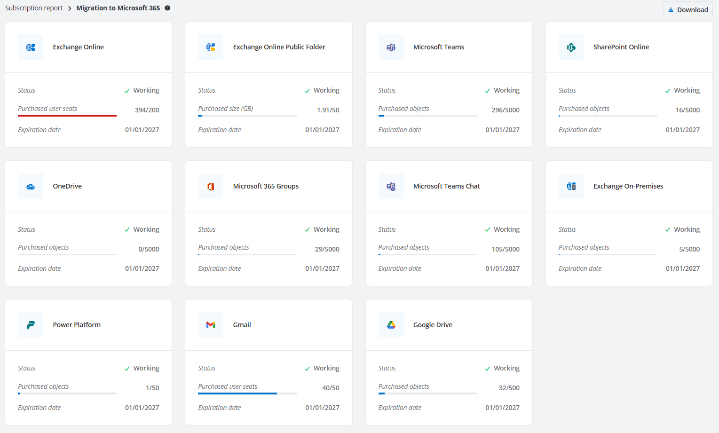Viewport: 719px width, 433px height.
Task: Select the OneDrive card title
Action: point(67,186)
